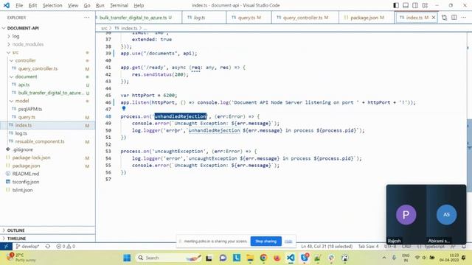Click the Stop sharing button
This screenshot has width=472, height=265.
click(x=265, y=241)
